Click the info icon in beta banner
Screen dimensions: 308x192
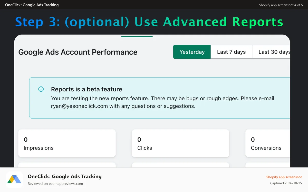click(x=41, y=89)
